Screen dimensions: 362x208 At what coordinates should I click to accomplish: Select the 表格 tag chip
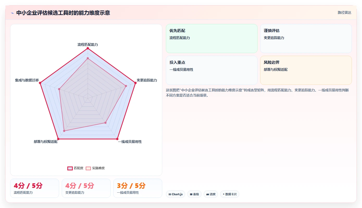click(194, 194)
